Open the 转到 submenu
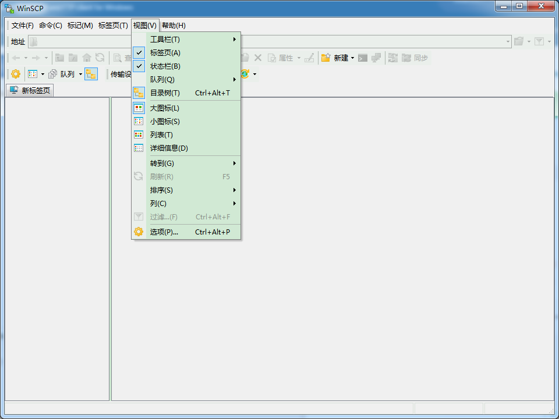The height and width of the screenshot is (419, 559). pyautogui.click(x=162, y=163)
